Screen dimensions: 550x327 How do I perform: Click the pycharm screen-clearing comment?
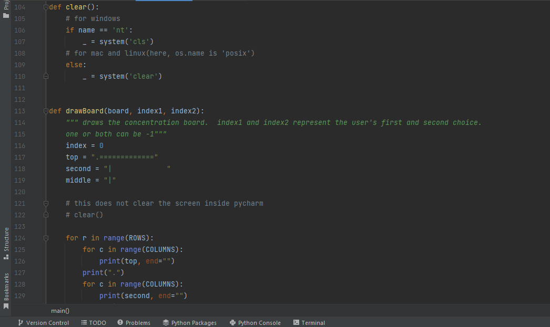(x=165, y=204)
